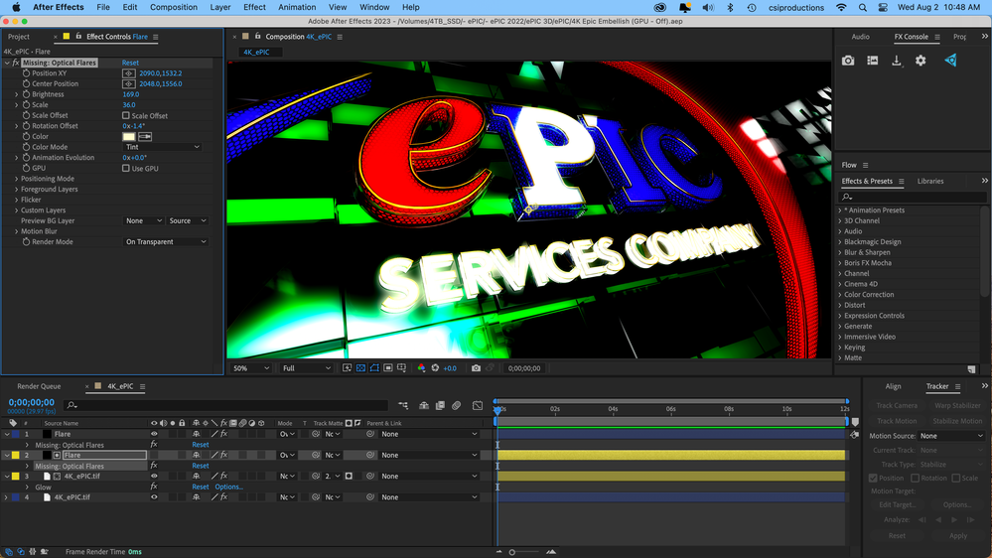Click the Effects & Presets search field
The image size is (992, 558).
[x=913, y=198]
